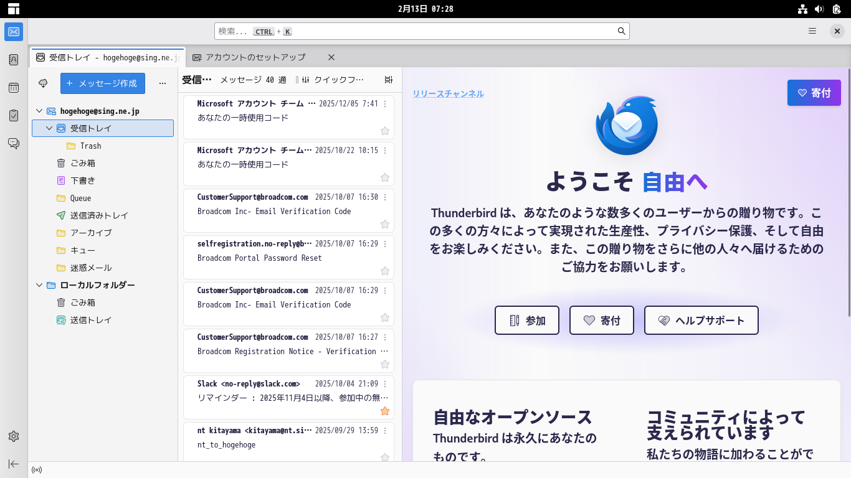Click the global search input field

coord(422,31)
